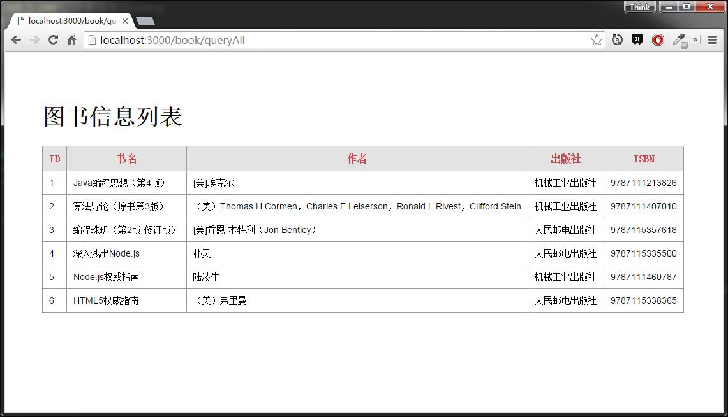The image size is (728, 417).
Task: Click the 深入浅出Node.js book title cell
Action: pos(107,253)
